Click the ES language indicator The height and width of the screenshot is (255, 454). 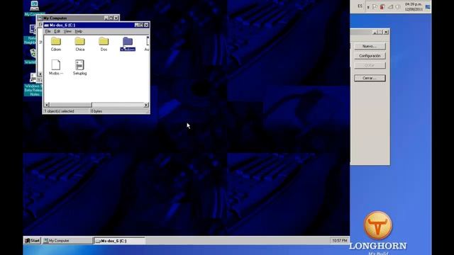pyautogui.click(x=360, y=6)
